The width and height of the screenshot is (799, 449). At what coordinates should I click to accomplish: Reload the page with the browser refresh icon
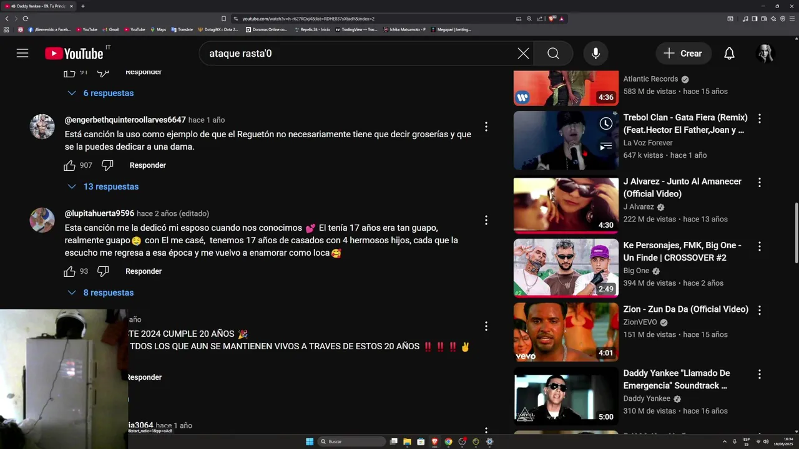pyautogui.click(x=26, y=19)
